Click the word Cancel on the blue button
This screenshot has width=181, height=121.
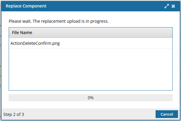pyautogui.click(x=167, y=114)
